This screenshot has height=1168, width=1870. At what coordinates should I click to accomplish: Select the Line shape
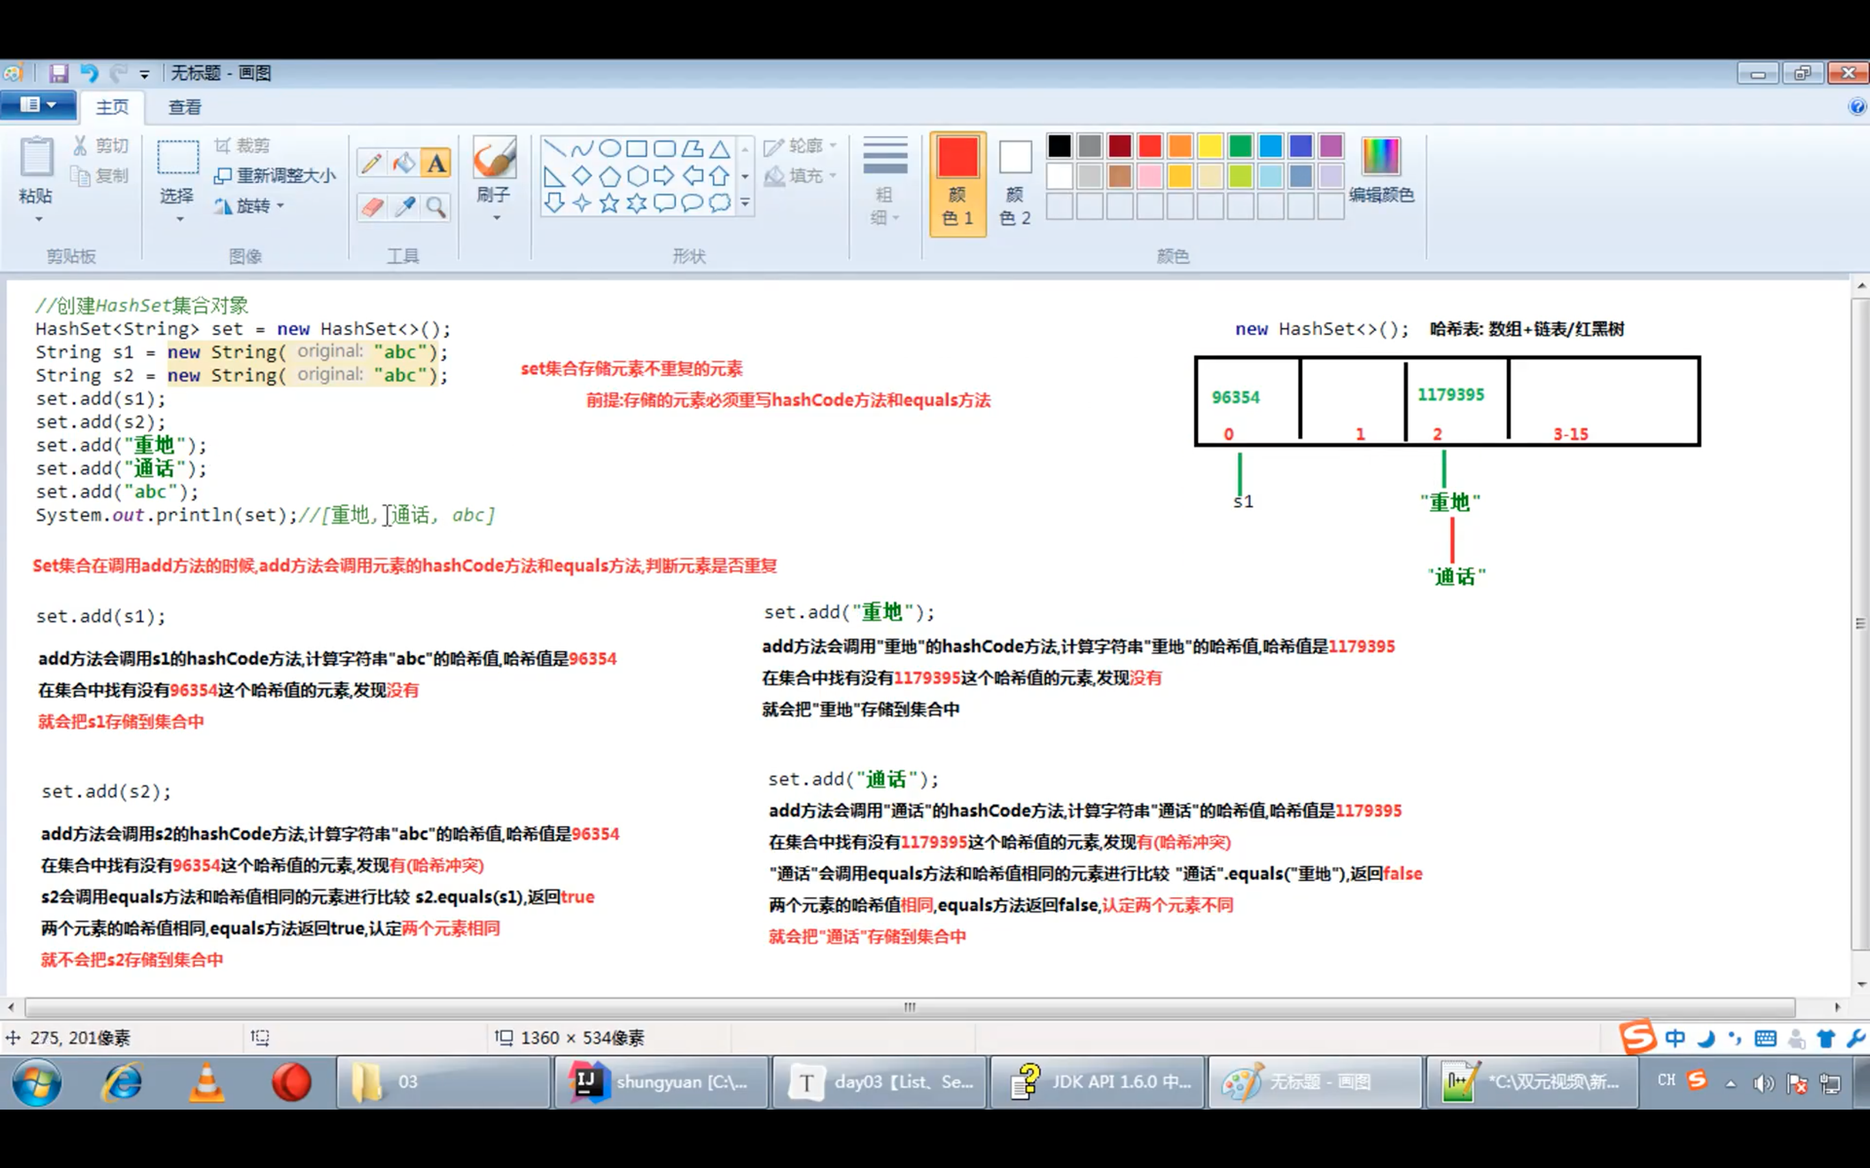coord(554,149)
